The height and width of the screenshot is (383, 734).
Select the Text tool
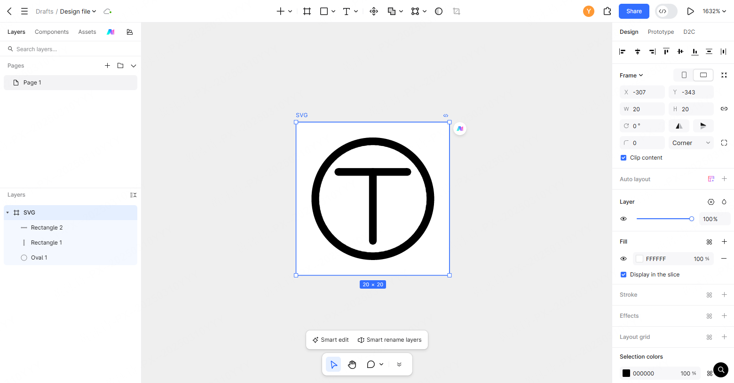click(347, 11)
